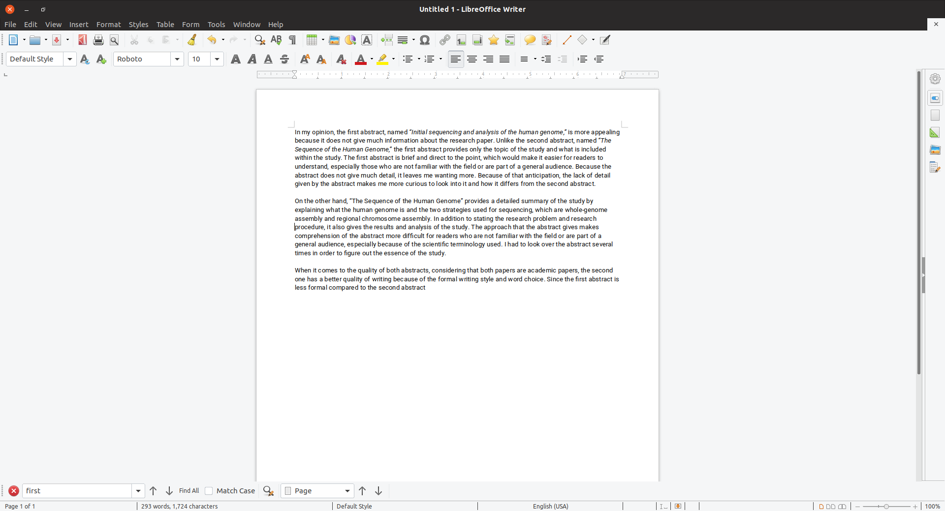The image size is (945, 511).
Task: Center align the paragraph
Action: coord(472,60)
